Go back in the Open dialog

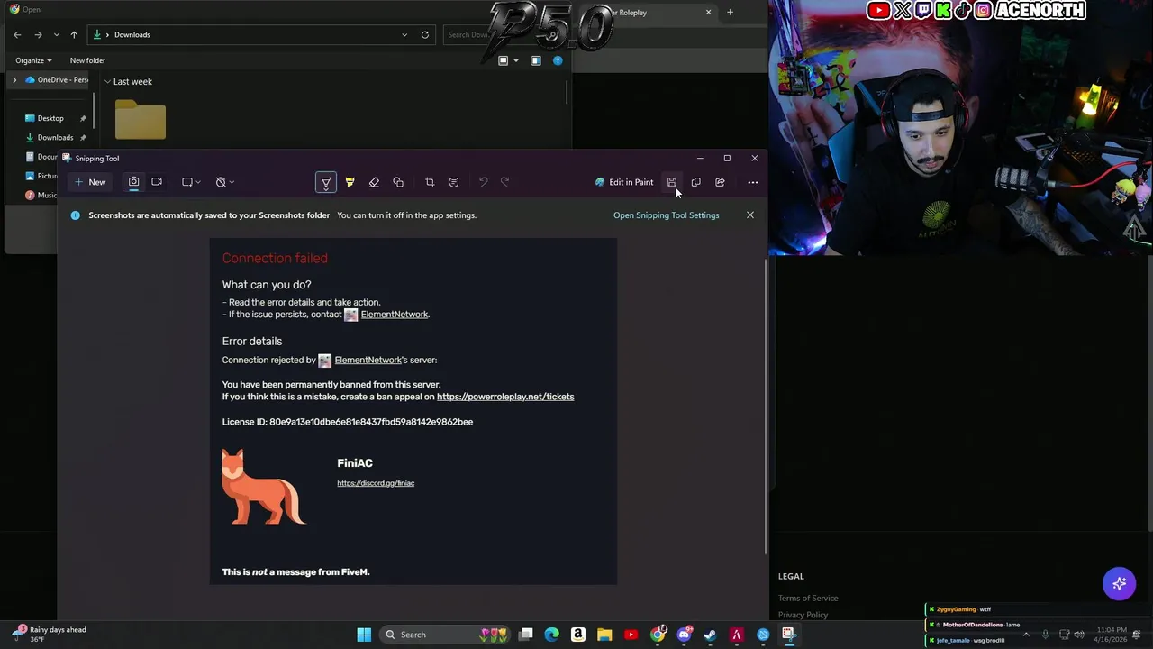pyautogui.click(x=17, y=34)
